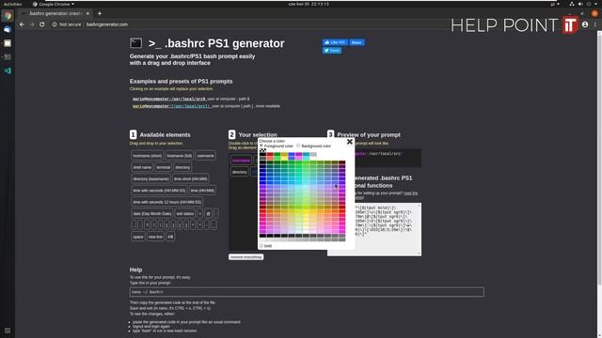
Task: Click the Files icon in the dock
Action: [x=8, y=43]
